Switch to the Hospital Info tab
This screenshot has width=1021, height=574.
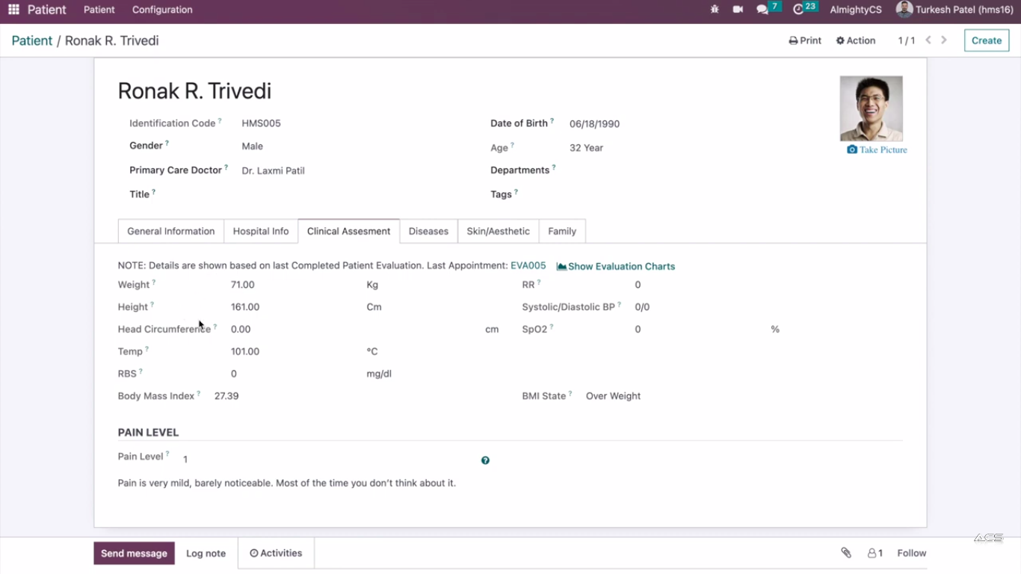260,231
